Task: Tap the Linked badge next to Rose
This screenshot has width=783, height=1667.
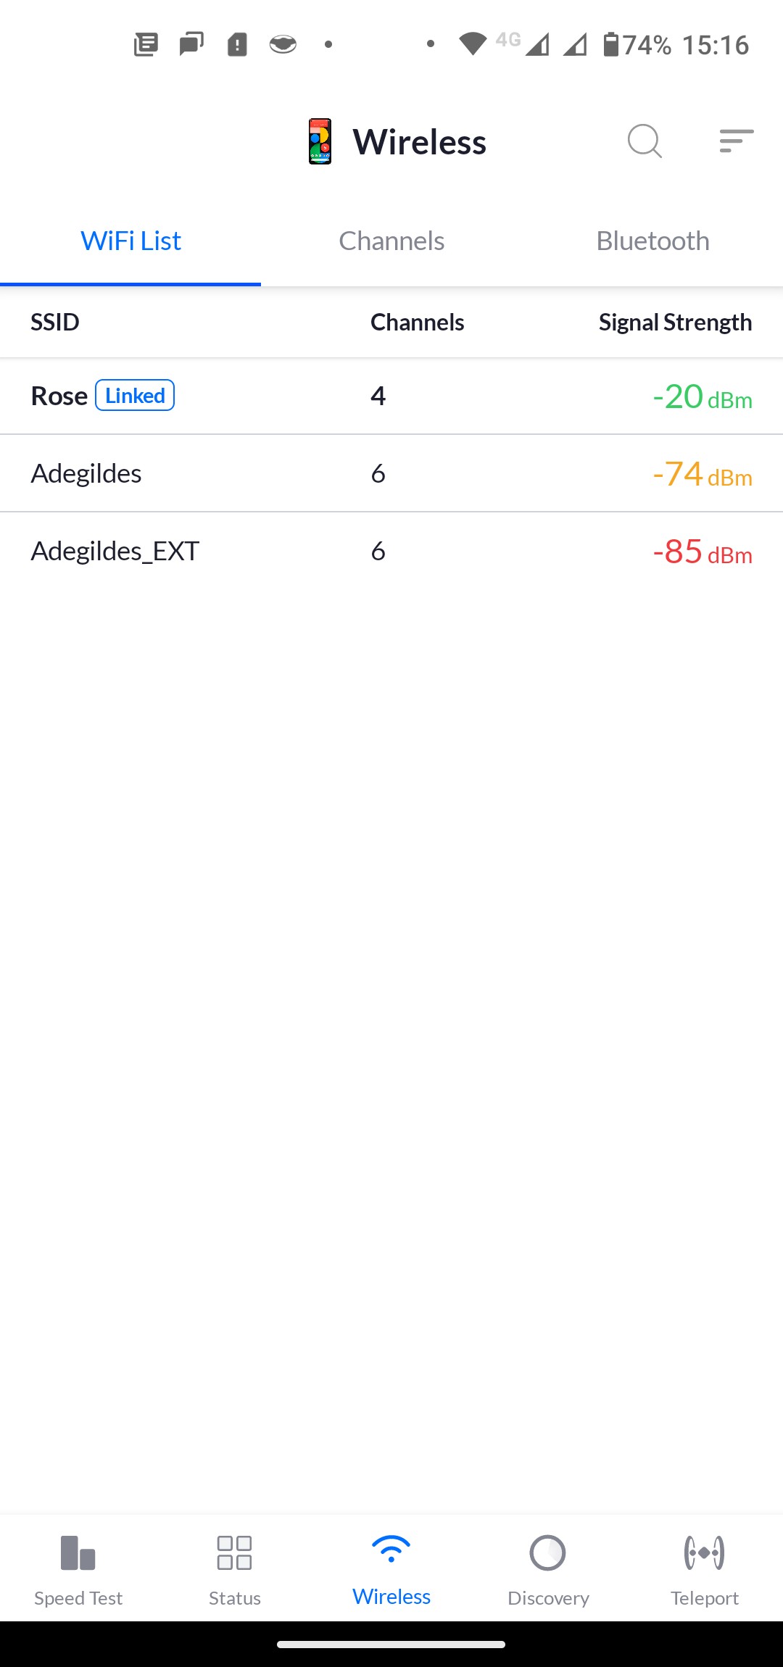Action: pos(135,396)
